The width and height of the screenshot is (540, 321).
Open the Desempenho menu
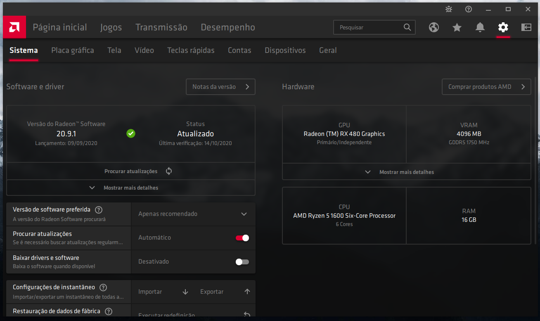[228, 27]
